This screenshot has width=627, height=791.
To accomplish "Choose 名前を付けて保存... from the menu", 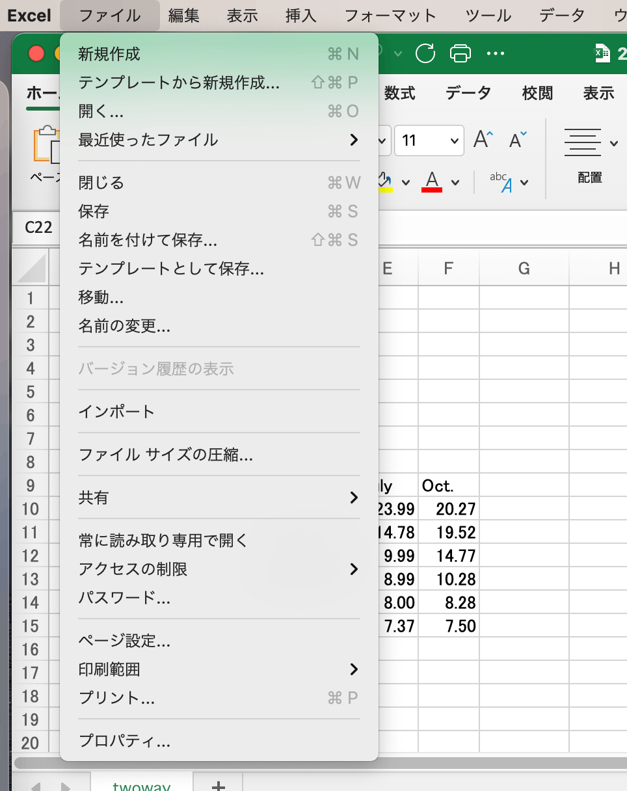I will coord(219,240).
